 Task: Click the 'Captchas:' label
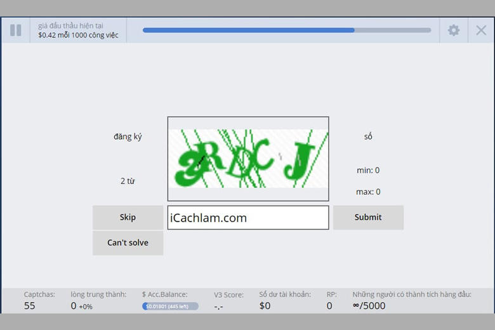click(39, 294)
